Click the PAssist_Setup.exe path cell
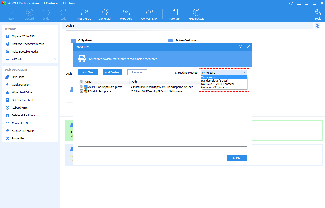The height and width of the screenshot is (208, 325). (x=157, y=91)
